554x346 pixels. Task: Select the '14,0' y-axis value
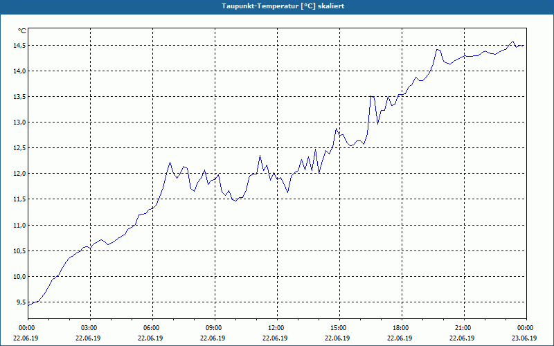[19, 71]
